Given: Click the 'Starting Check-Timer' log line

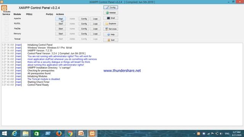Looking at the screenshot, I should pos(39,82).
